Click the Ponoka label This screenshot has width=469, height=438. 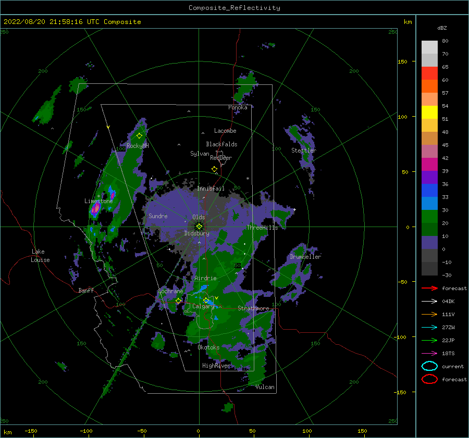point(238,107)
